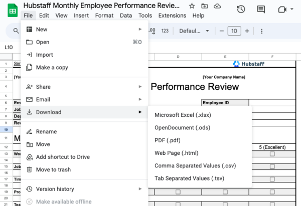The width and height of the screenshot is (301, 206).
Task: Start a Meet call camera icon
Action: point(282,9)
